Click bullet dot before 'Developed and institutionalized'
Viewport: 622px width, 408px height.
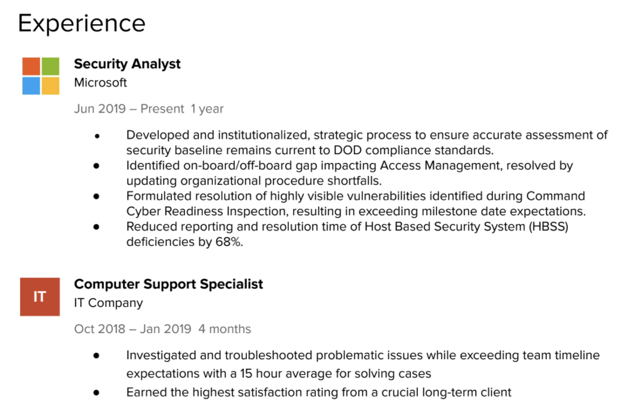click(97, 137)
